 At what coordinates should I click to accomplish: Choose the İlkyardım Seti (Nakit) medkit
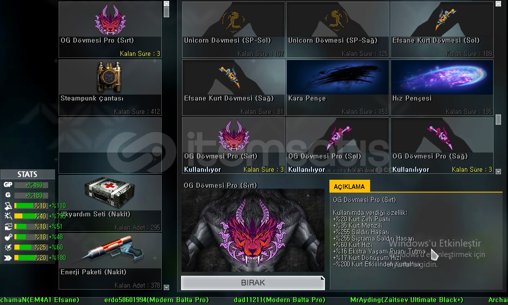[110, 203]
